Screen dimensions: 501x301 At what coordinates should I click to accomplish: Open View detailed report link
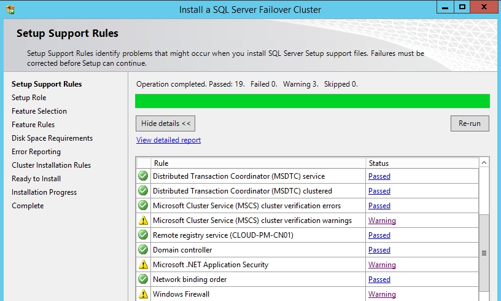(168, 140)
